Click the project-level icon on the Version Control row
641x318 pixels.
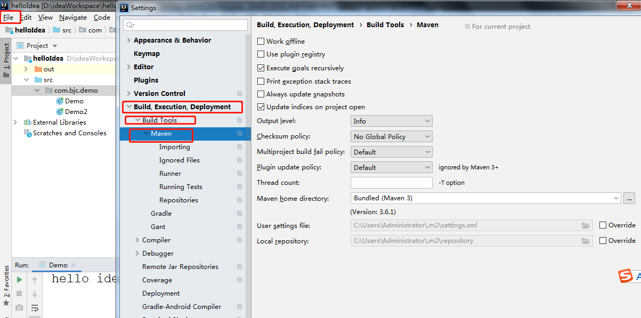pos(240,94)
